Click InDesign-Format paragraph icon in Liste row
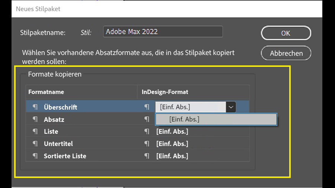Viewport: 335px width, 188px height. (x=147, y=132)
